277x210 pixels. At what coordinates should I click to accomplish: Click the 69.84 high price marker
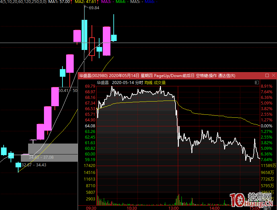pos(94,8)
